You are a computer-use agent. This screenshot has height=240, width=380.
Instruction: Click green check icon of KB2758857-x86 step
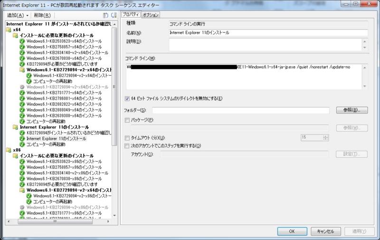coord(22,167)
